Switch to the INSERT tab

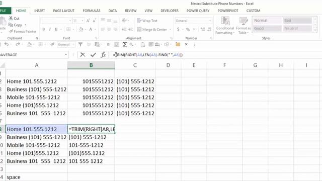[x=39, y=11]
